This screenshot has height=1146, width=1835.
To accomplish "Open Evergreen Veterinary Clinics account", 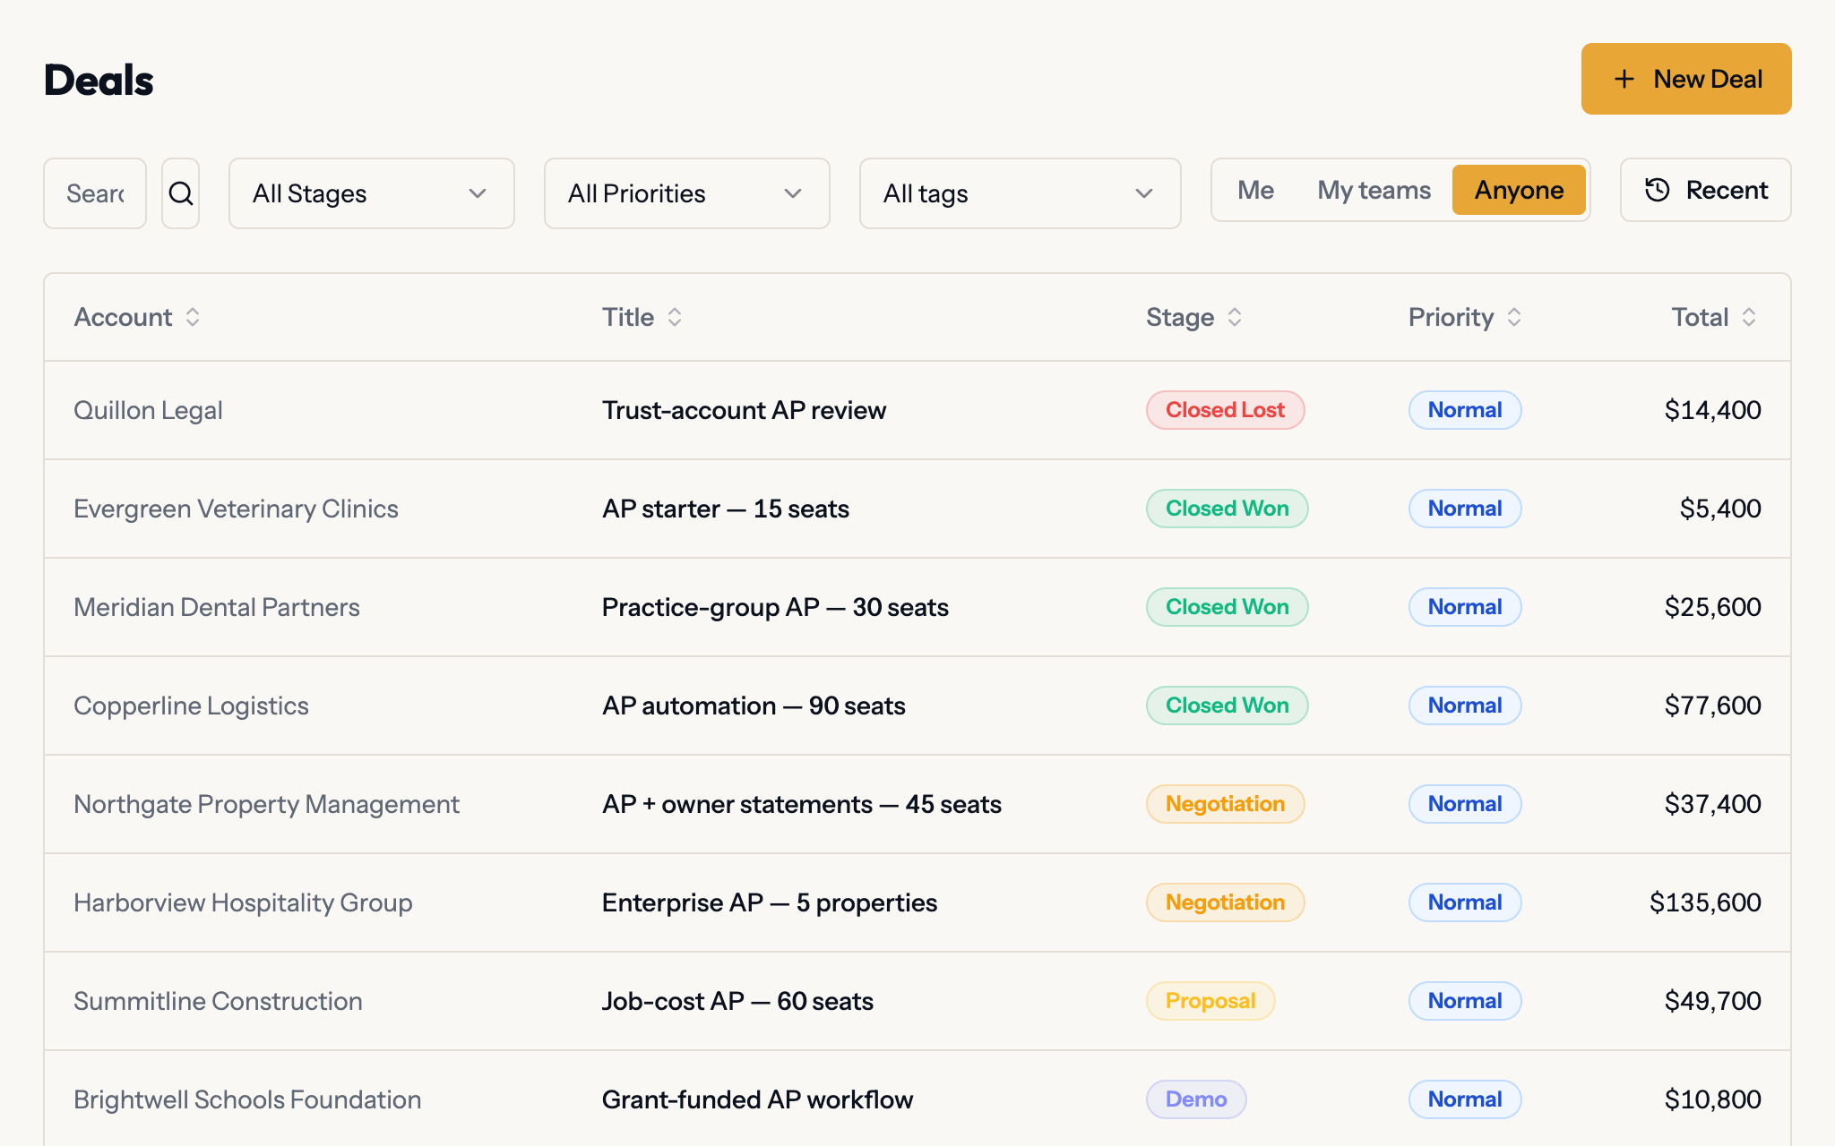I will (236, 509).
